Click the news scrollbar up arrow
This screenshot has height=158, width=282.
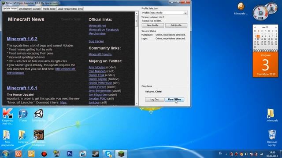[137, 14]
